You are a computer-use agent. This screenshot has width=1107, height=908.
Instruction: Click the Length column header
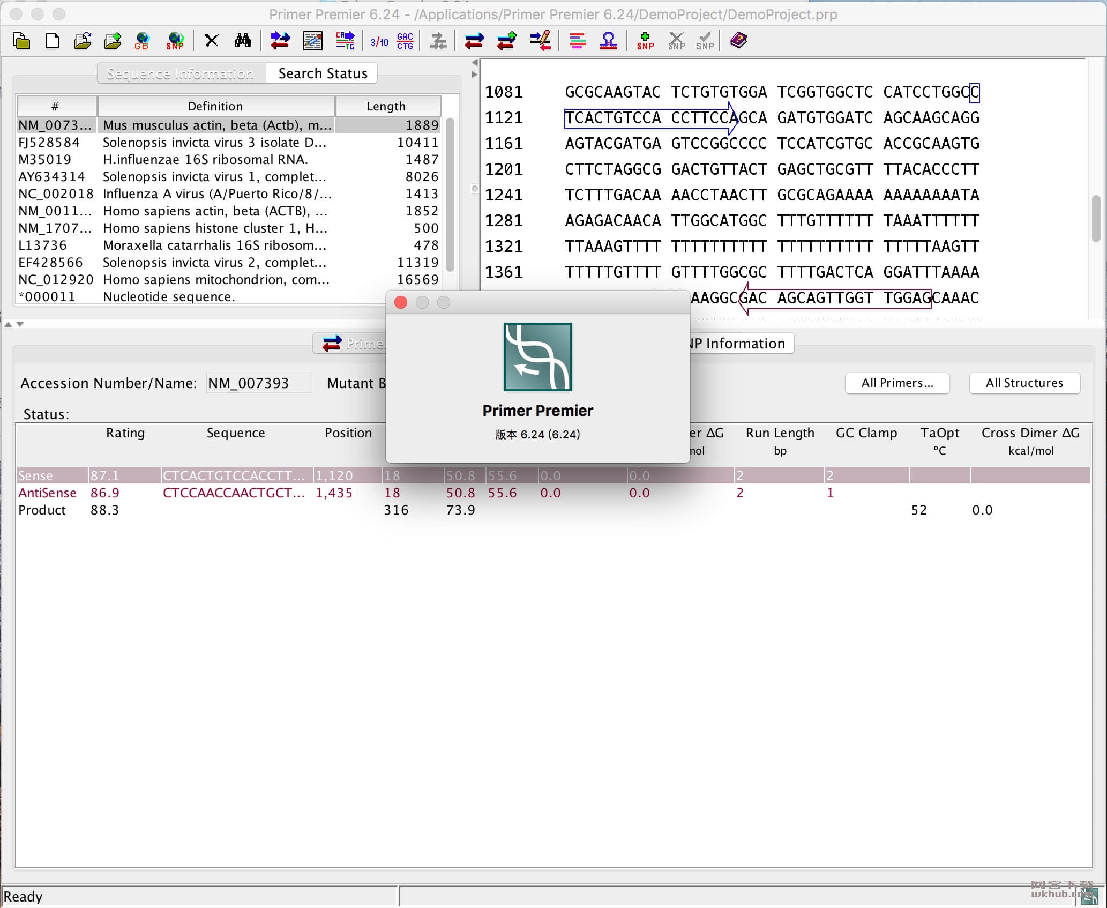pyautogui.click(x=387, y=106)
